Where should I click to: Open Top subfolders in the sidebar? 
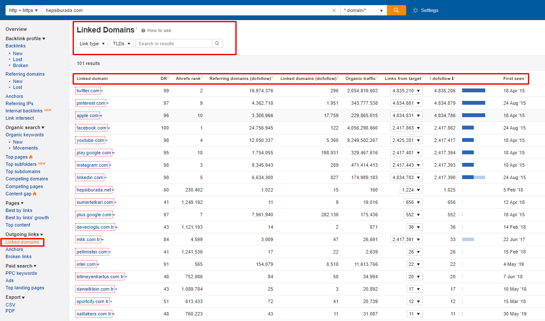click(21, 164)
